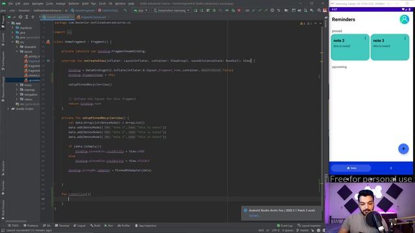Screen dimensions: 415x233
Task: Switch to the HomeFragment.kt editor tab
Action: tap(58, 17)
